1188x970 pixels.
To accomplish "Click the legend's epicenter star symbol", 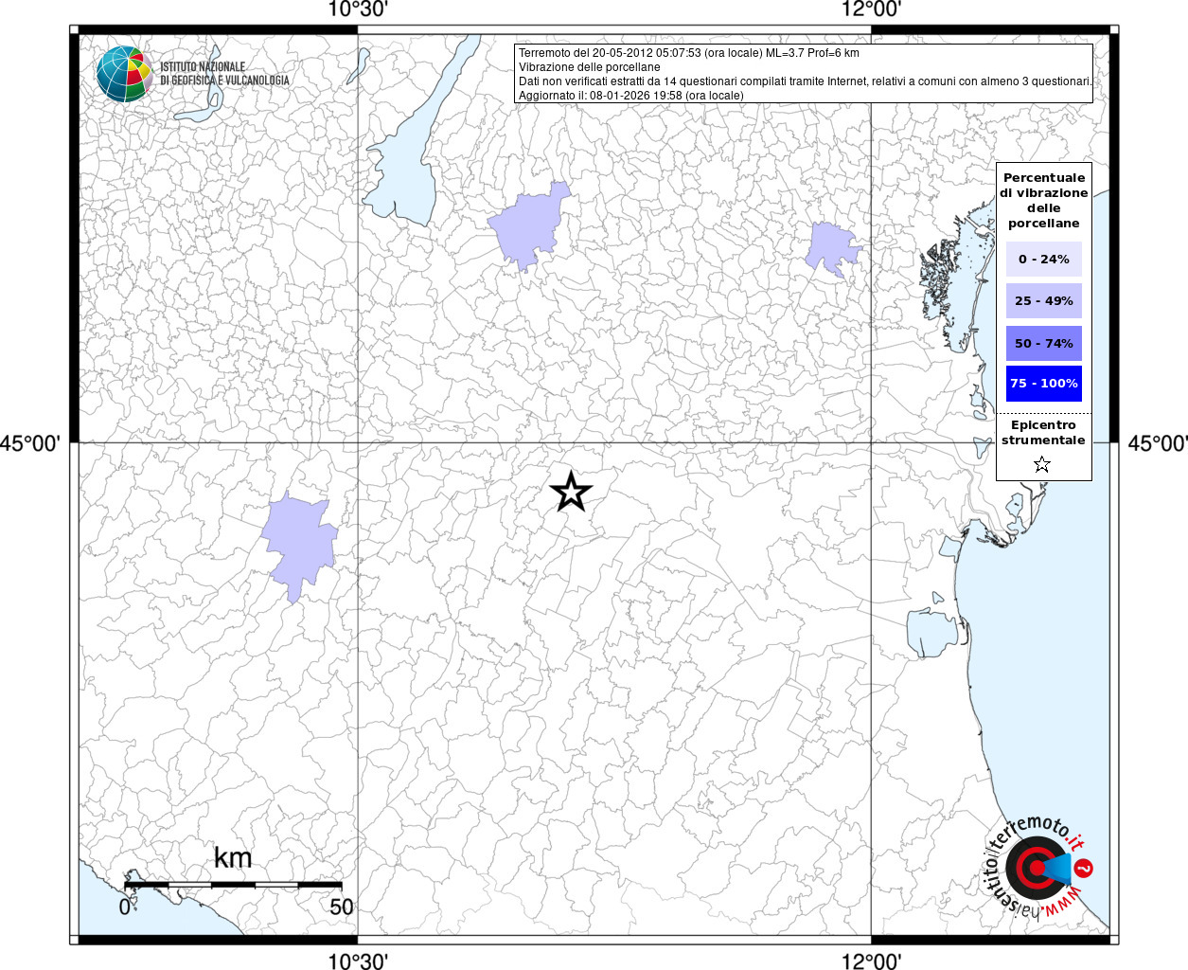I will [x=1042, y=464].
